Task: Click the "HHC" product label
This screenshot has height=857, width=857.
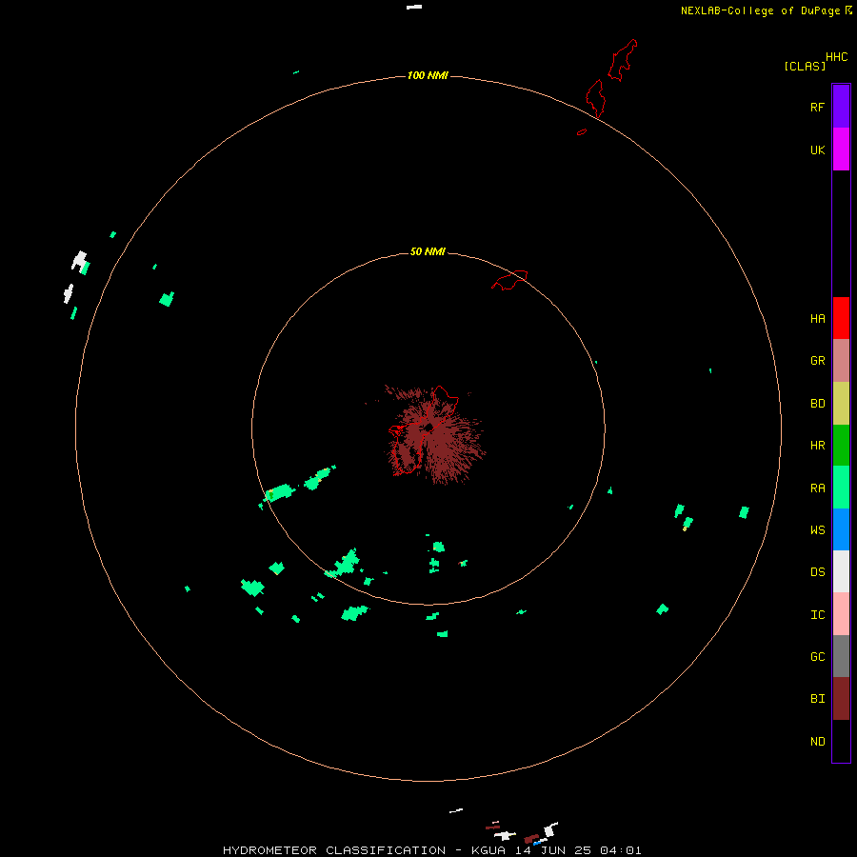Action: (x=837, y=57)
